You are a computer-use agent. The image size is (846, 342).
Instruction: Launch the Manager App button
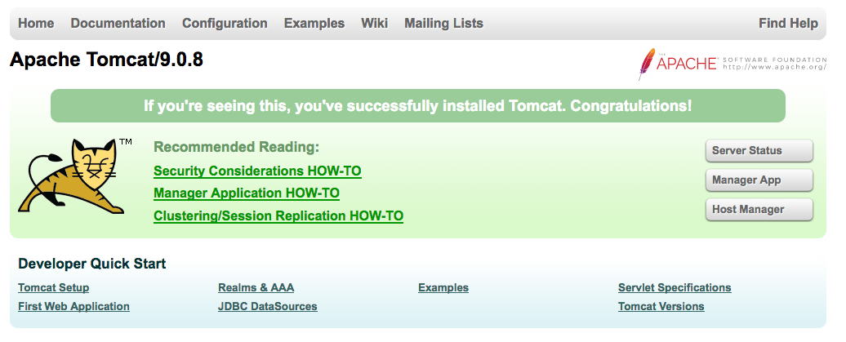759,180
